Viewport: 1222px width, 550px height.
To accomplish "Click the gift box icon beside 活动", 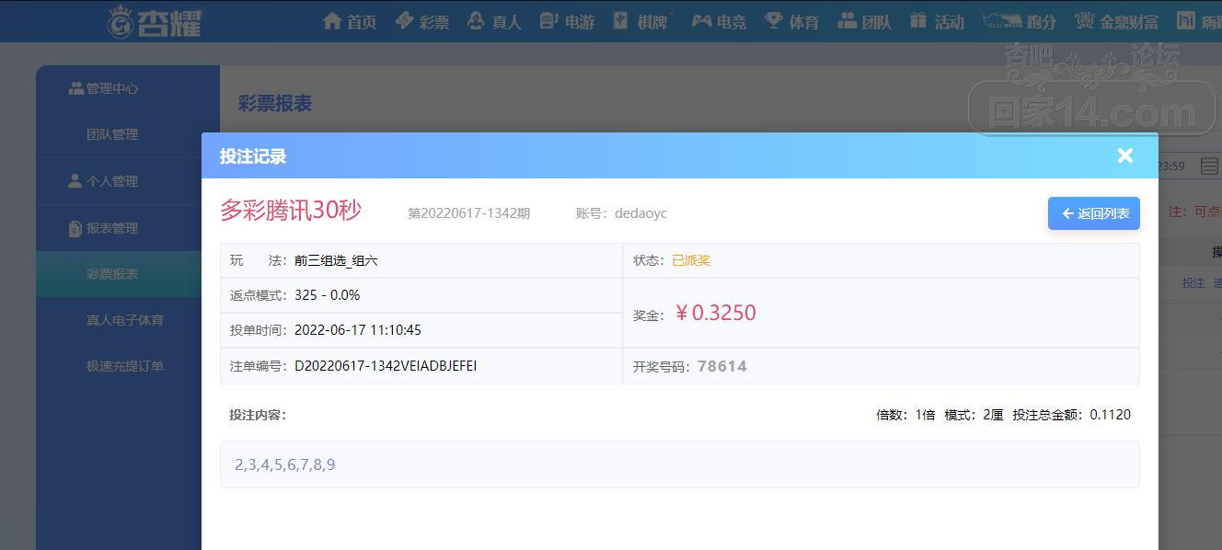I will [x=918, y=20].
